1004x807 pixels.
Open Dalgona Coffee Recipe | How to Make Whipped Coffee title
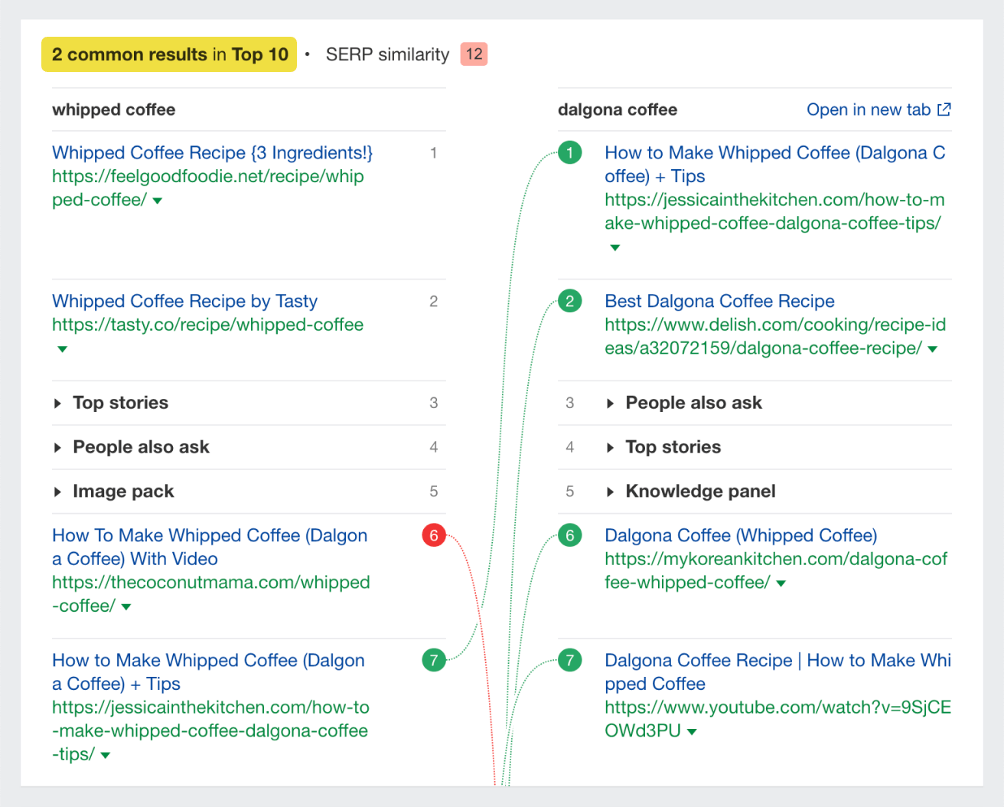(777, 671)
